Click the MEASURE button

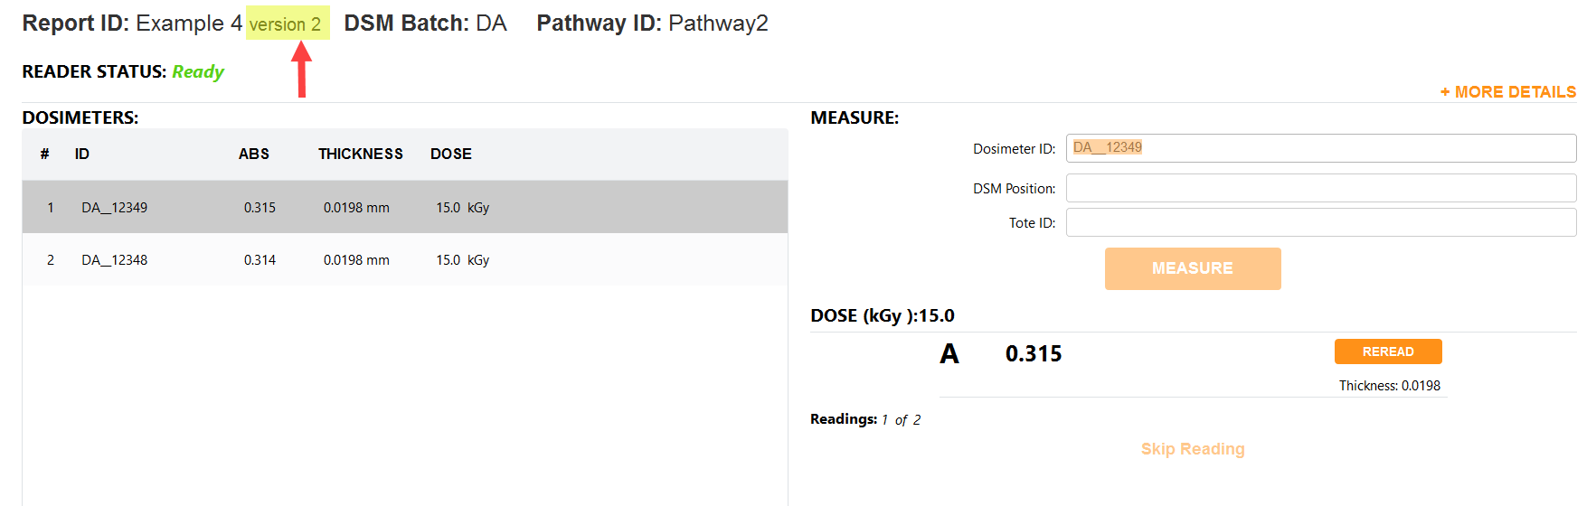click(x=1193, y=268)
